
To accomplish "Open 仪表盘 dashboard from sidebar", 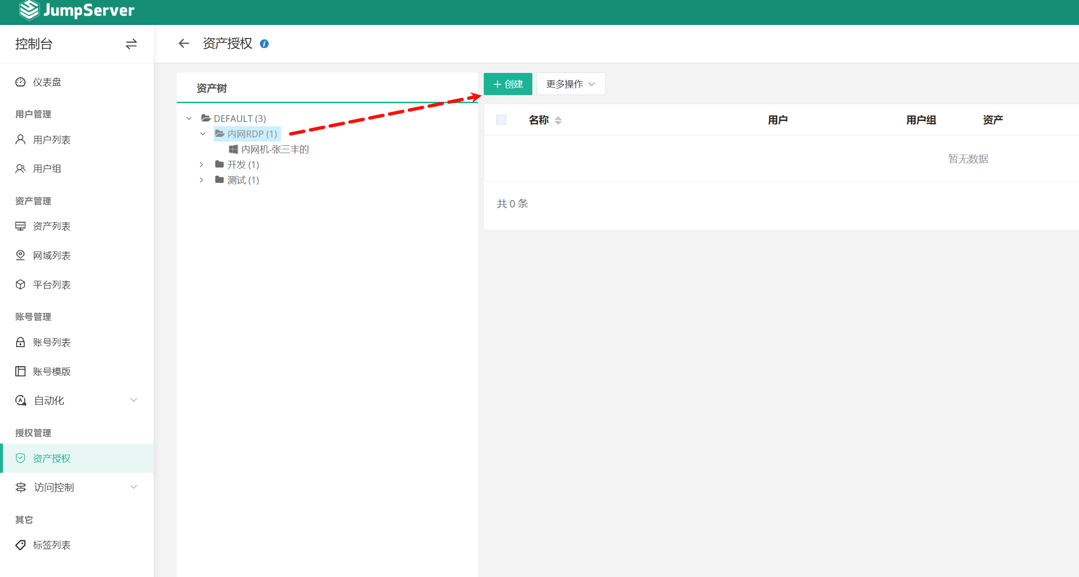I will 47,82.
